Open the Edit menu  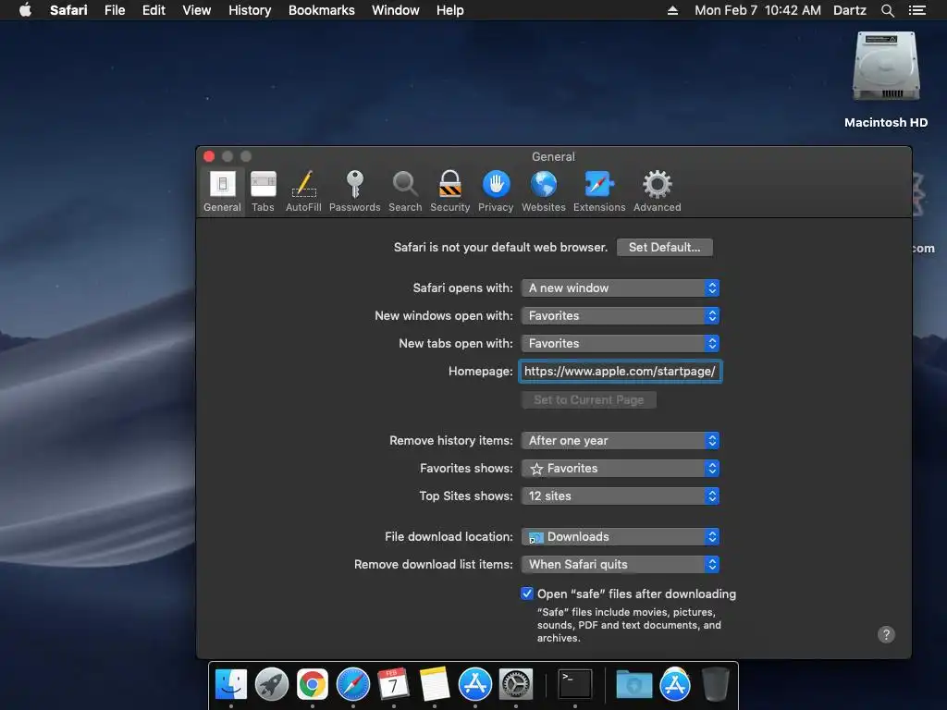coord(154,10)
